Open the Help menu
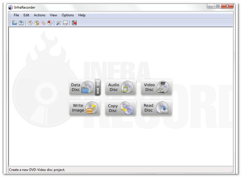The height and width of the screenshot is (177, 241). coord(82,15)
